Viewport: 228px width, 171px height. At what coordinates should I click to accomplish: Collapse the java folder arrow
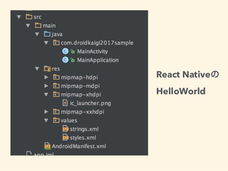coord(37,34)
